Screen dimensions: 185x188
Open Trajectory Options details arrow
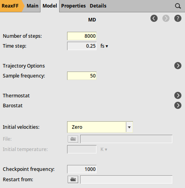178,66
